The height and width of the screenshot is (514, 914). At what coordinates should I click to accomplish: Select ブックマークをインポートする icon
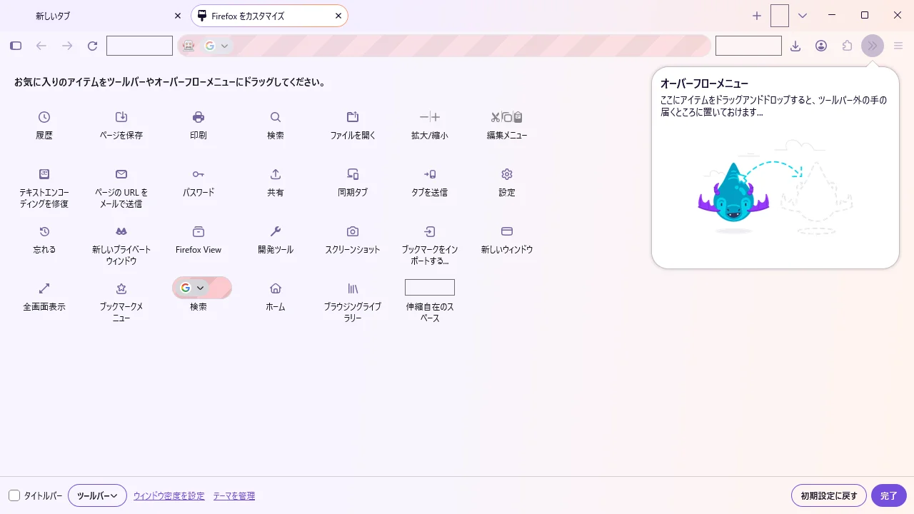point(430,231)
